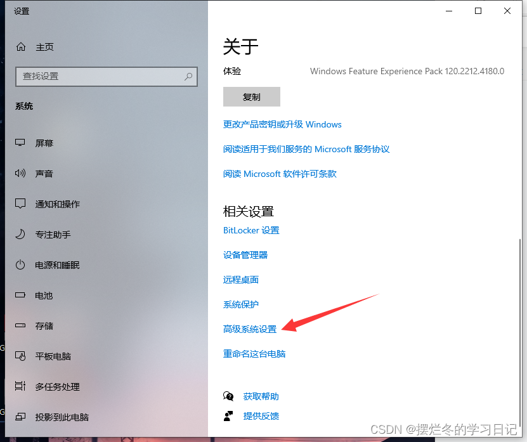This screenshot has width=527, height=442.
Task: Click the 多任务处理 multitasking icon
Action: (x=20, y=387)
